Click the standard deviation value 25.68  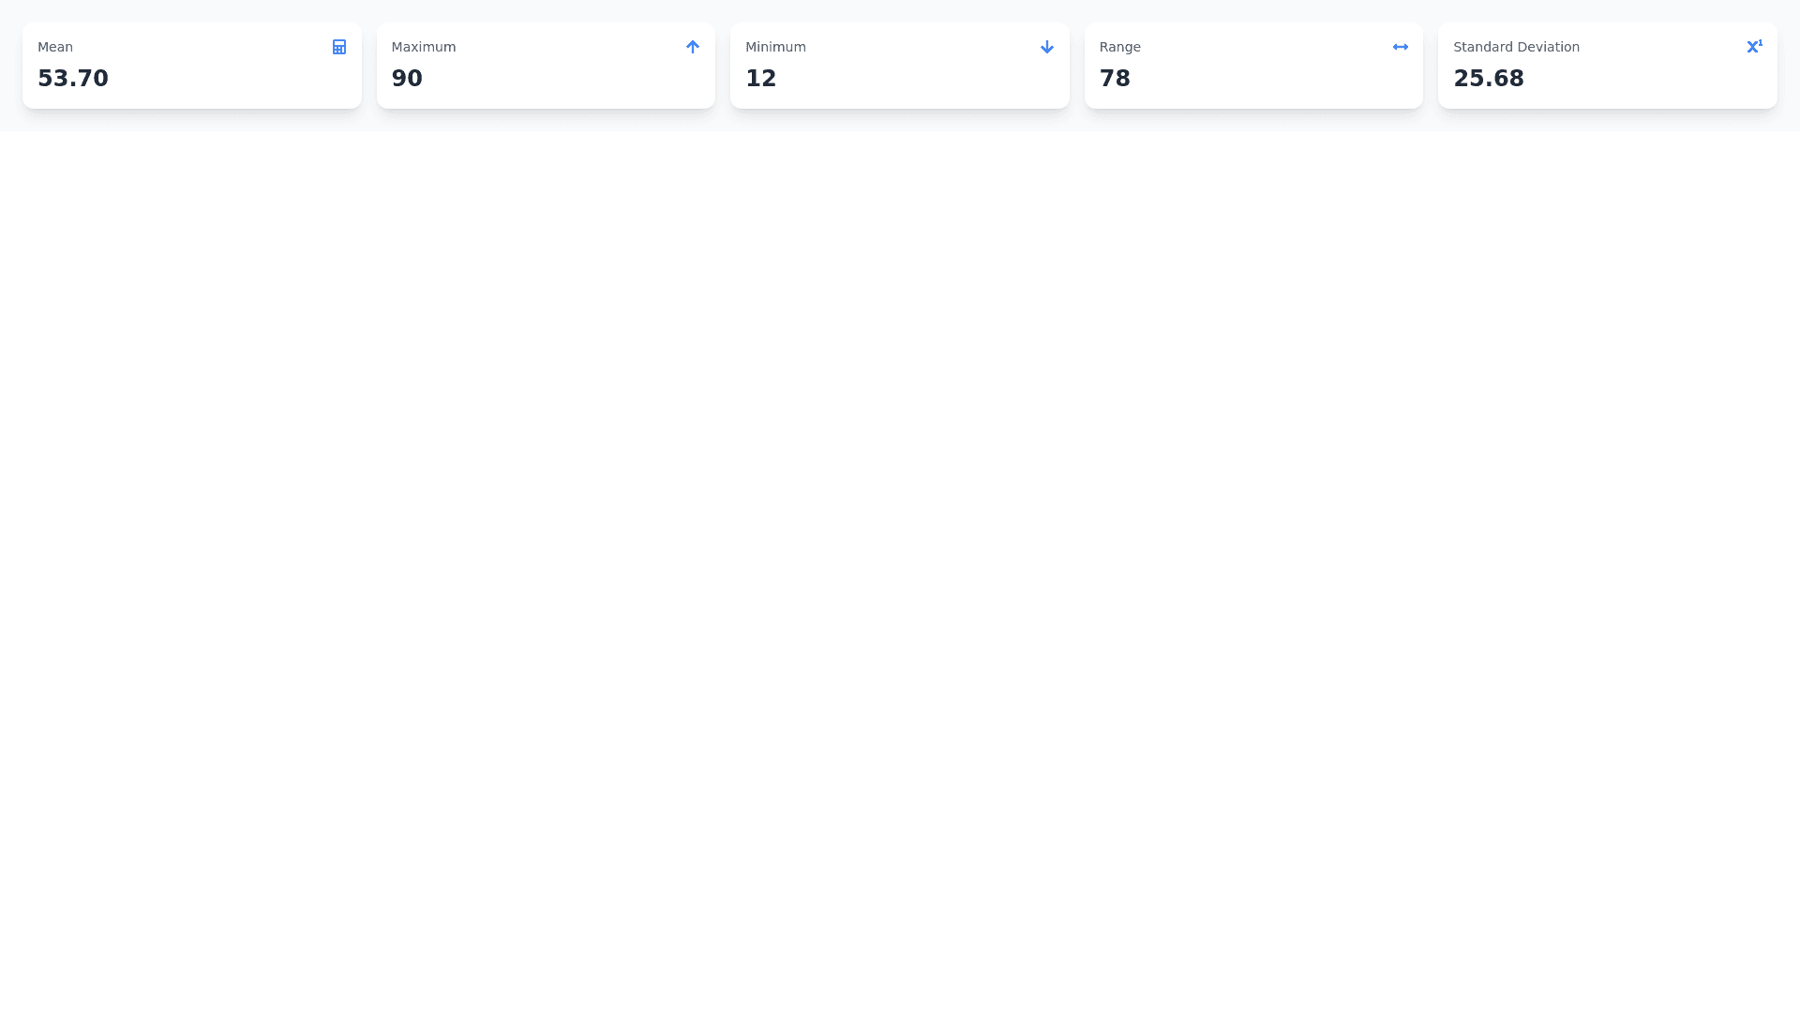(1489, 78)
